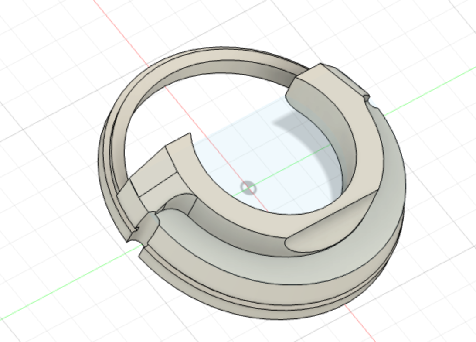The image size is (476, 342).
Task: Select the origin point marker at the grid center
Action: point(248,188)
